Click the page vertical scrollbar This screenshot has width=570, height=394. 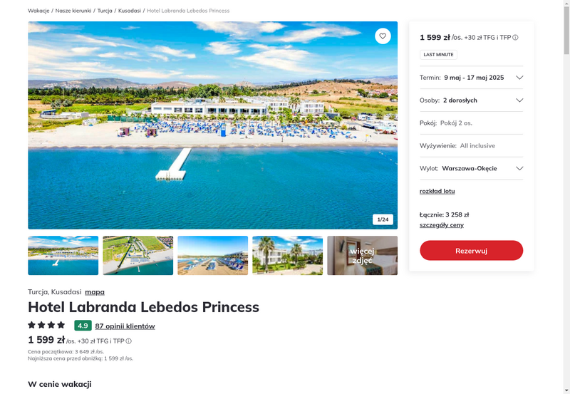[566, 197]
